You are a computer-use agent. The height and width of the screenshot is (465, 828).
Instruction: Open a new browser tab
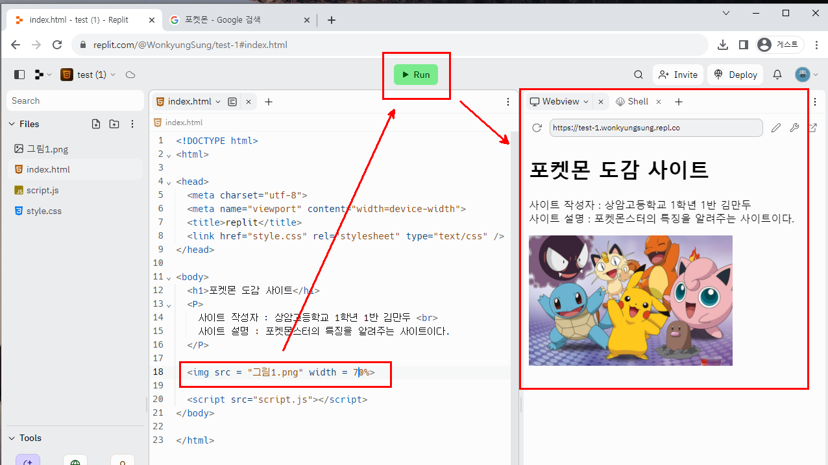pos(332,20)
